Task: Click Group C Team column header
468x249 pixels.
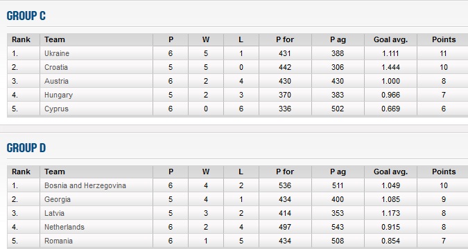Action: (x=55, y=39)
